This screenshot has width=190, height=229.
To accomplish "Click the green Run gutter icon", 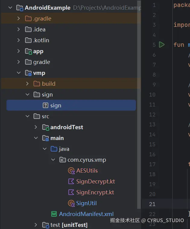I will pos(162,45).
